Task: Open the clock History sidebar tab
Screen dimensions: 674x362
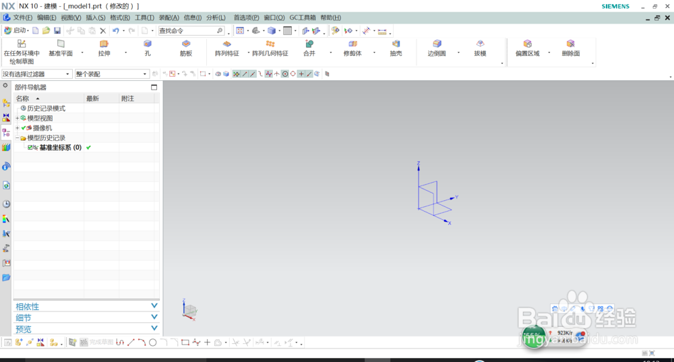Action: coord(6,204)
